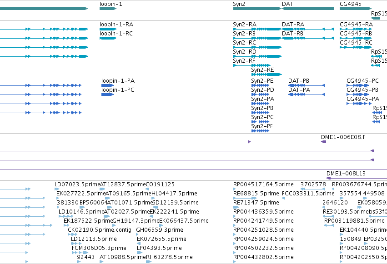387x264 pixels.
Task: Select the LP04393.5prime EST
Action: pos(140,253)
